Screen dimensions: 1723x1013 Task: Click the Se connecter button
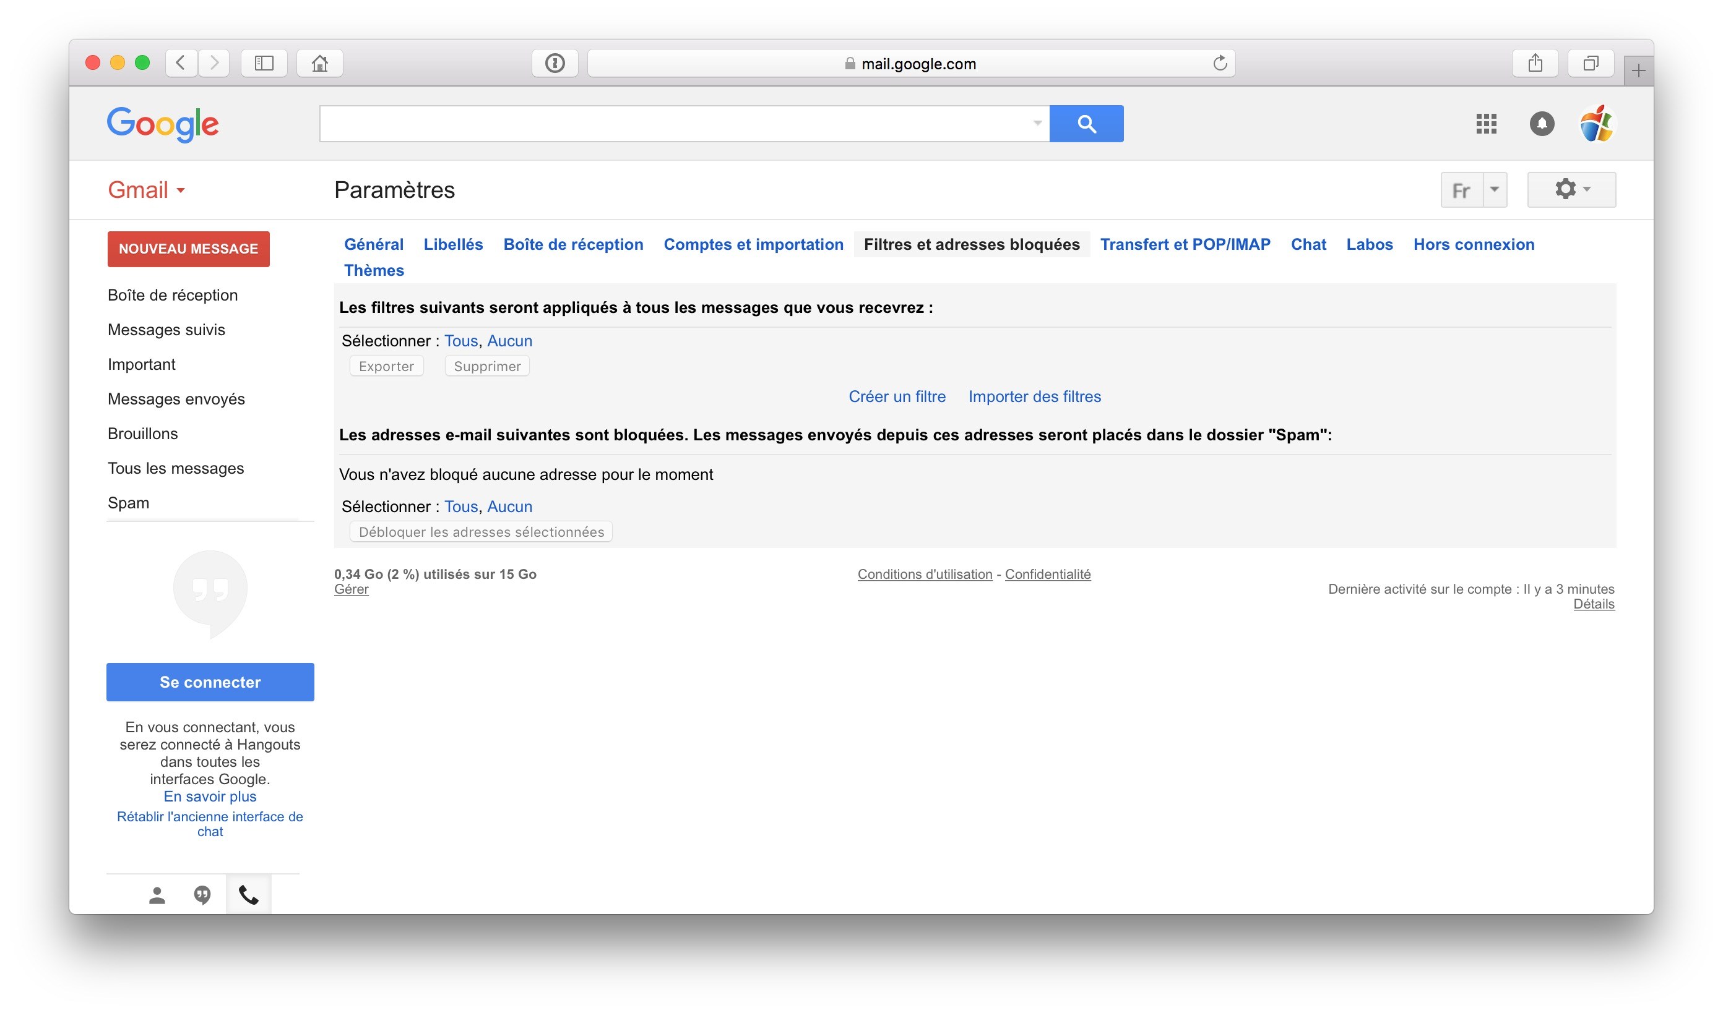[x=210, y=682]
